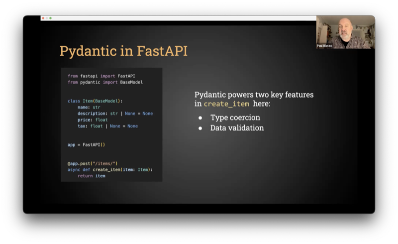398x244 pixels.
Task: Click the 'price: float' code line
Action: [93, 120]
